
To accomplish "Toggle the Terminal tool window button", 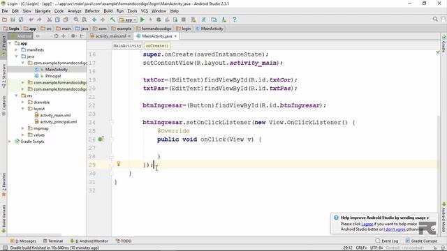I will click(53, 241).
